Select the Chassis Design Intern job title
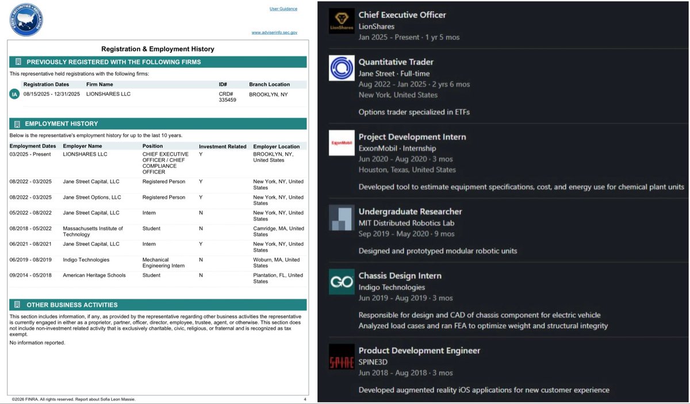690x404 pixels. click(x=400, y=276)
